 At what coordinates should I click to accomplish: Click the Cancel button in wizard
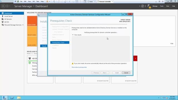(x=126, y=73)
